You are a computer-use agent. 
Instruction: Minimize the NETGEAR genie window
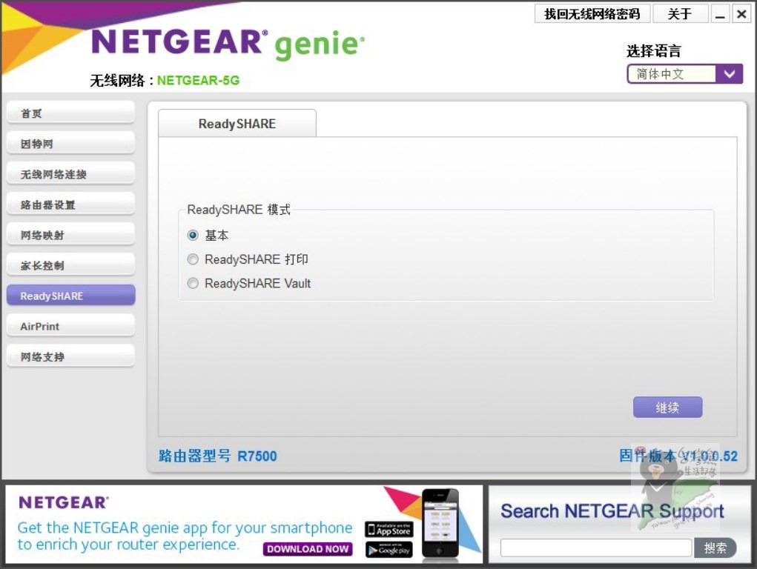pos(721,13)
